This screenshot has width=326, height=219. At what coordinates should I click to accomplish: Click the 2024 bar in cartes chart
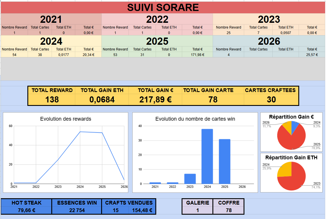tap(207, 156)
